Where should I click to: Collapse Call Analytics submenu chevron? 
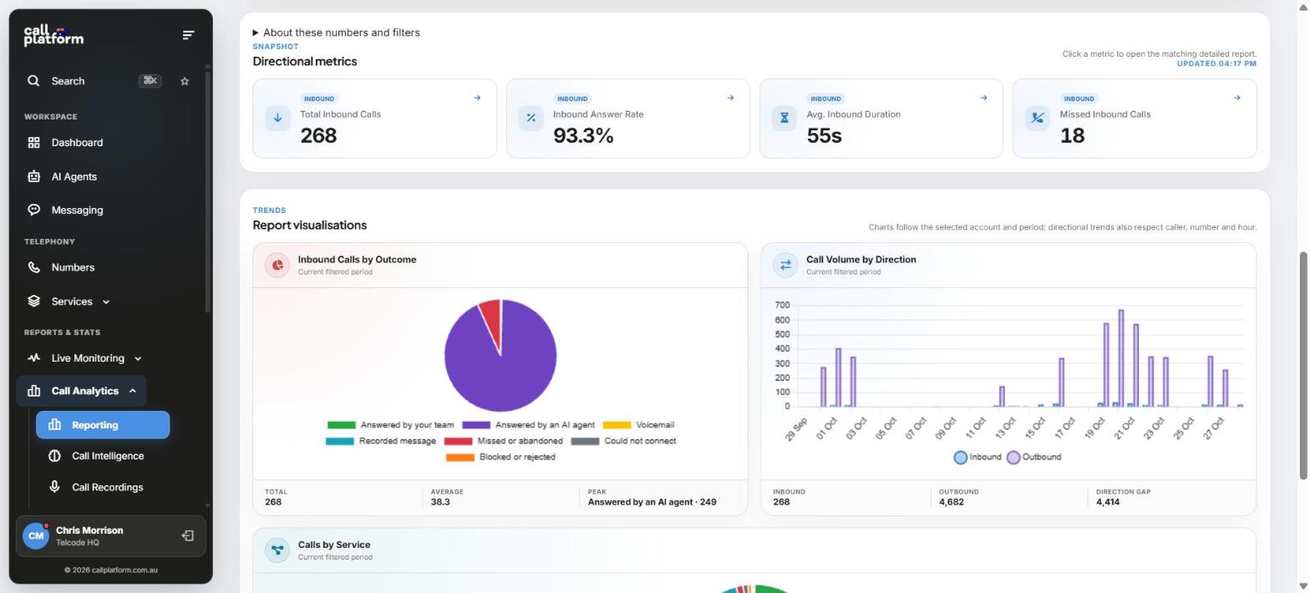(x=133, y=391)
